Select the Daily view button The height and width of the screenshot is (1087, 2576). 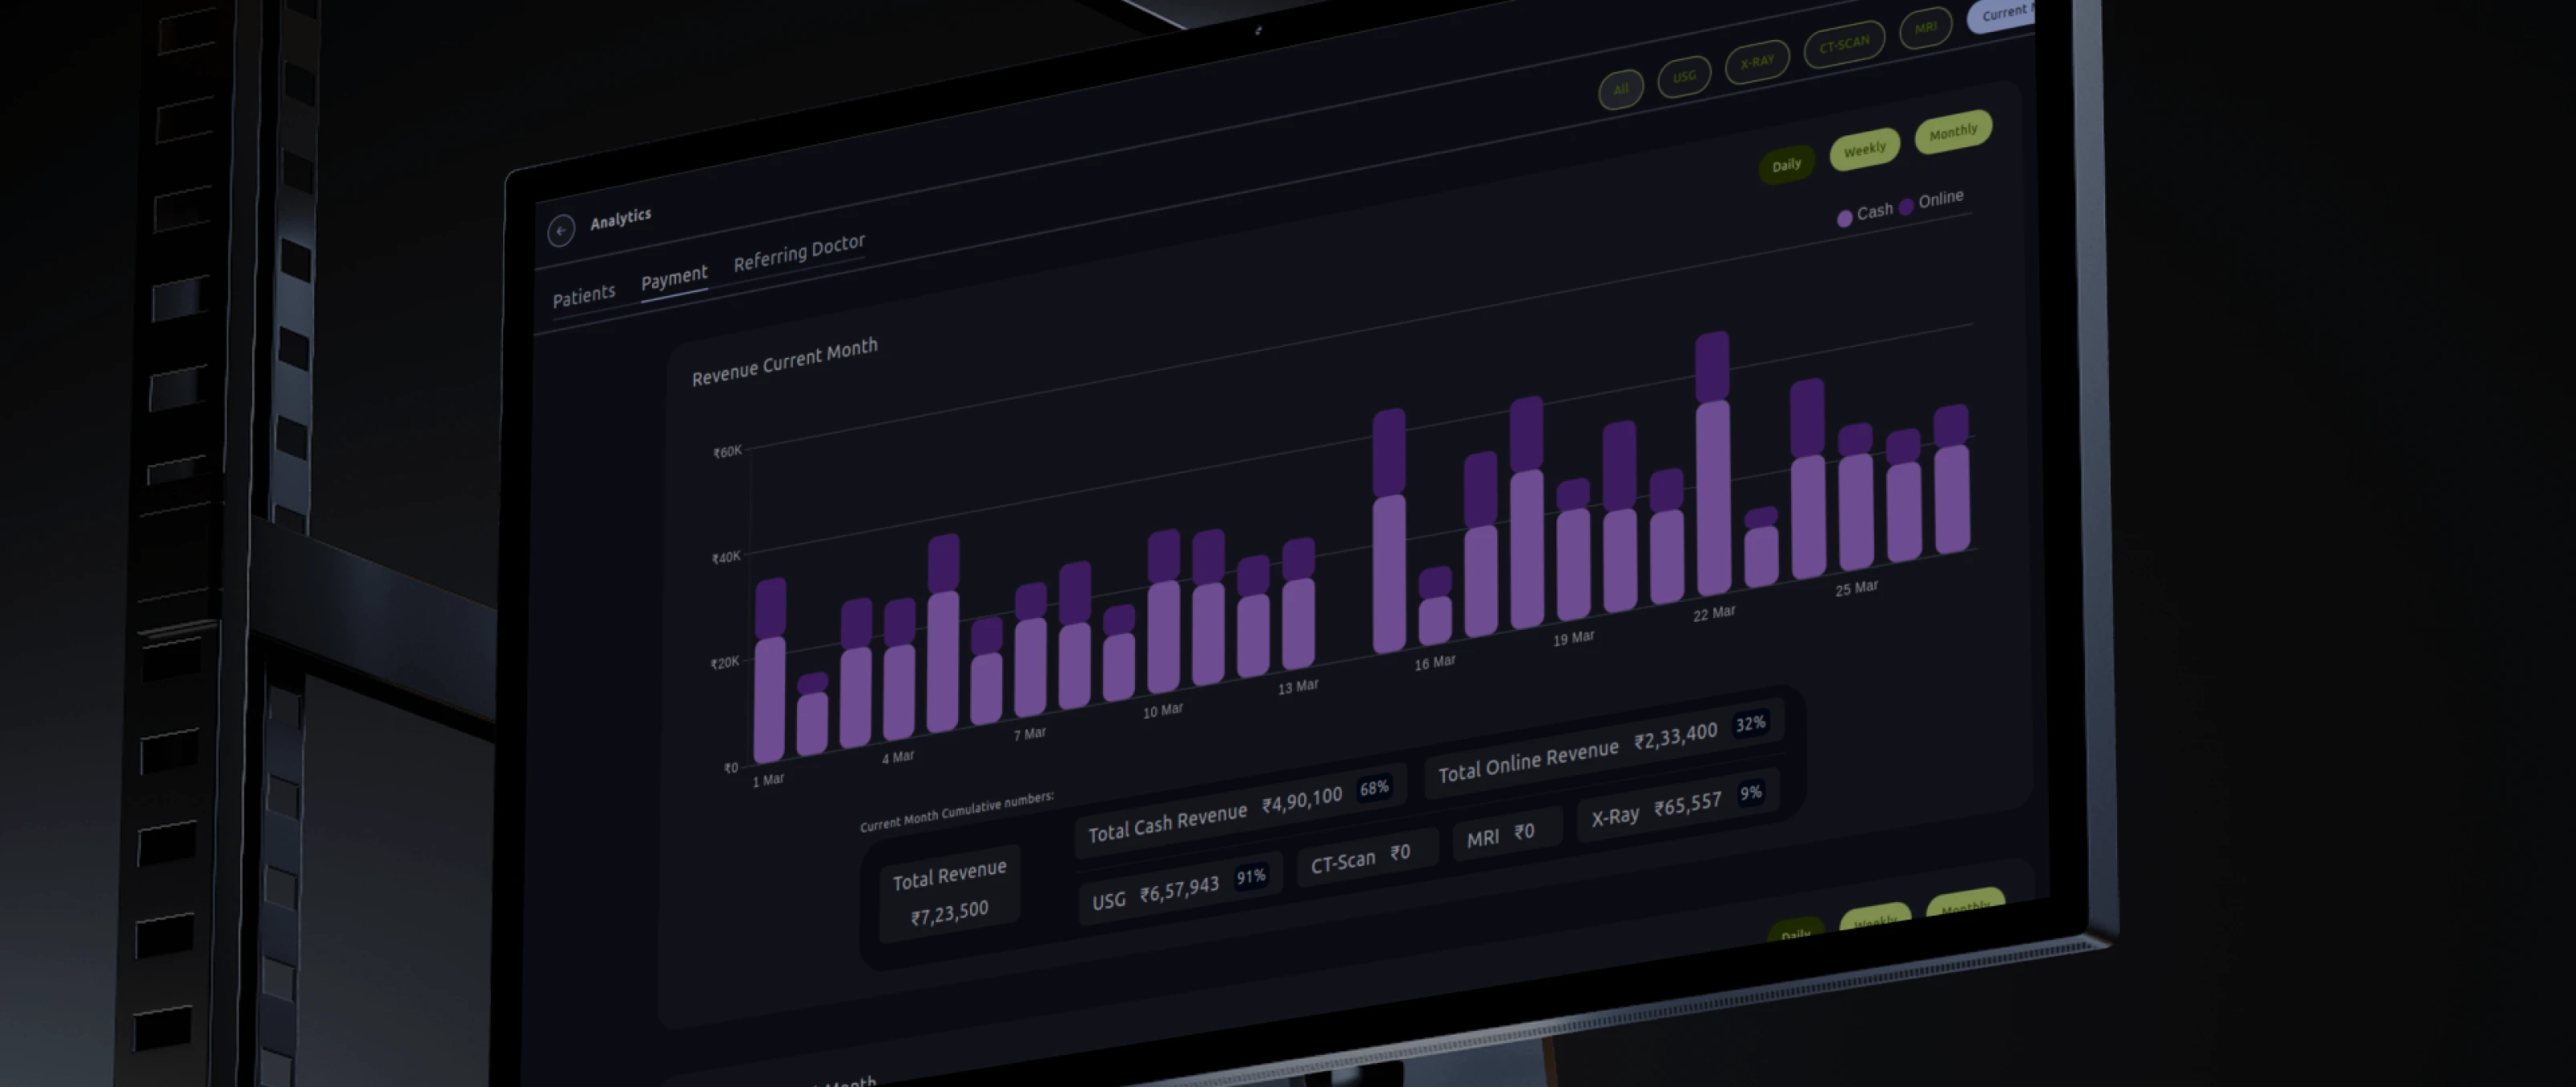pyautogui.click(x=1786, y=165)
